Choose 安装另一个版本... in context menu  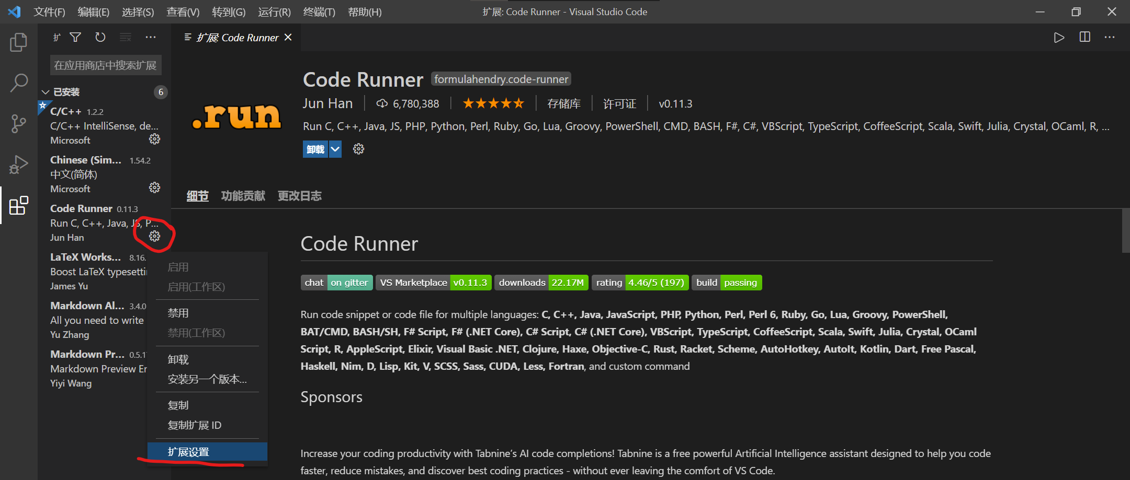[x=208, y=379]
